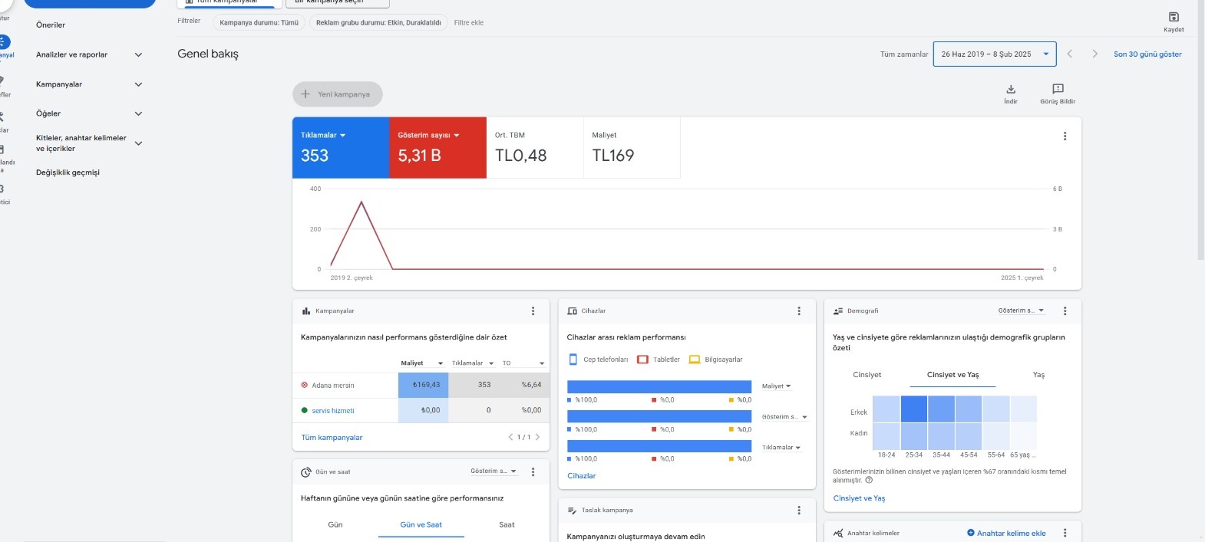The image size is (1205, 542).
Task: Toggle Bilgisayarlar legend checkbox
Action: point(694,360)
